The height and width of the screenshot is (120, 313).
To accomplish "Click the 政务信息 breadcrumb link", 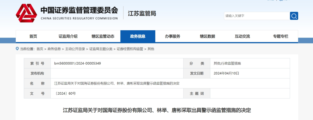I will 54,49.
